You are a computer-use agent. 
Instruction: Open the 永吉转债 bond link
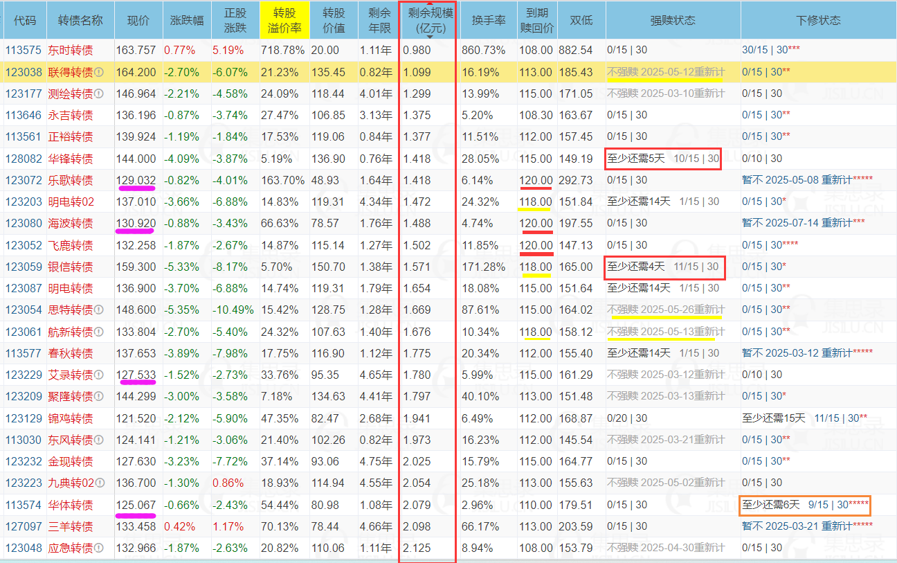(70, 115)
